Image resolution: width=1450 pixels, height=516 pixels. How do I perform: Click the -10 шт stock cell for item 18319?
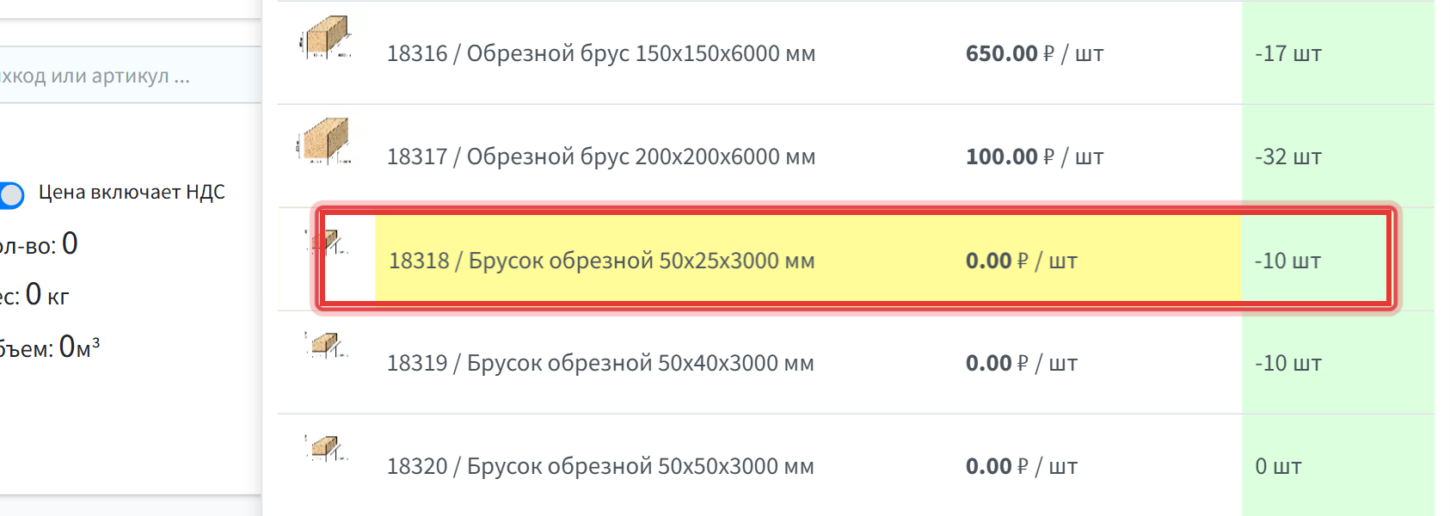pyautogui.click(x=1337, y=363)
